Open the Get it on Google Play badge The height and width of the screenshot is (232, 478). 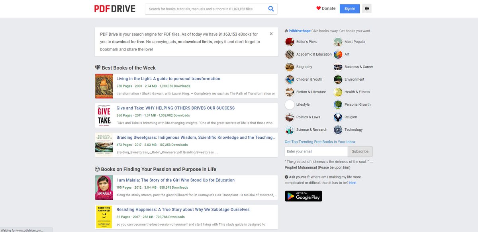tap(304, 196)
